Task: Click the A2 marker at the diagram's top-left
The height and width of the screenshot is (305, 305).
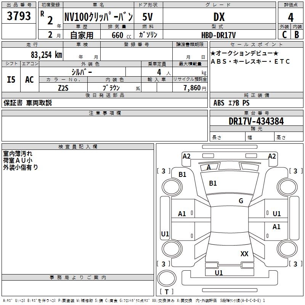Action: 186,156
